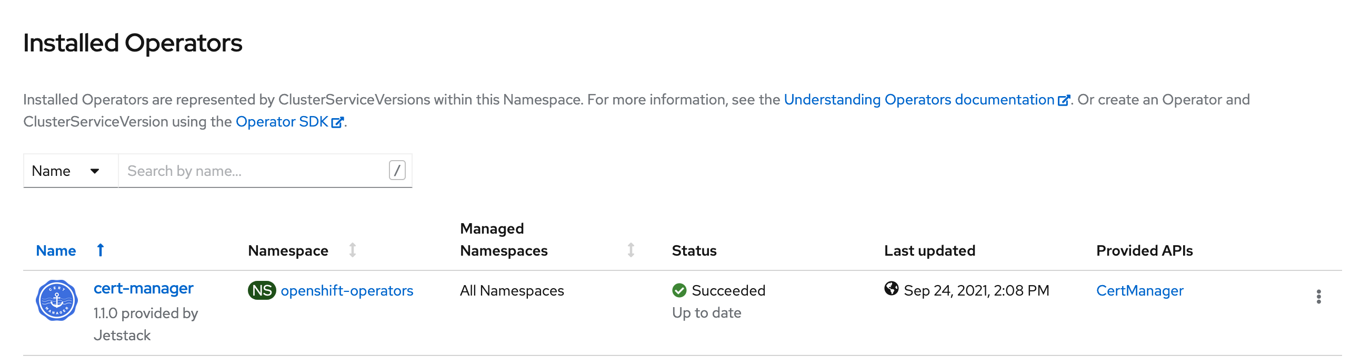The image size is (1361, 357).
Task: Click the green Succeeded checkmark icon
Action: coord(679,290)
